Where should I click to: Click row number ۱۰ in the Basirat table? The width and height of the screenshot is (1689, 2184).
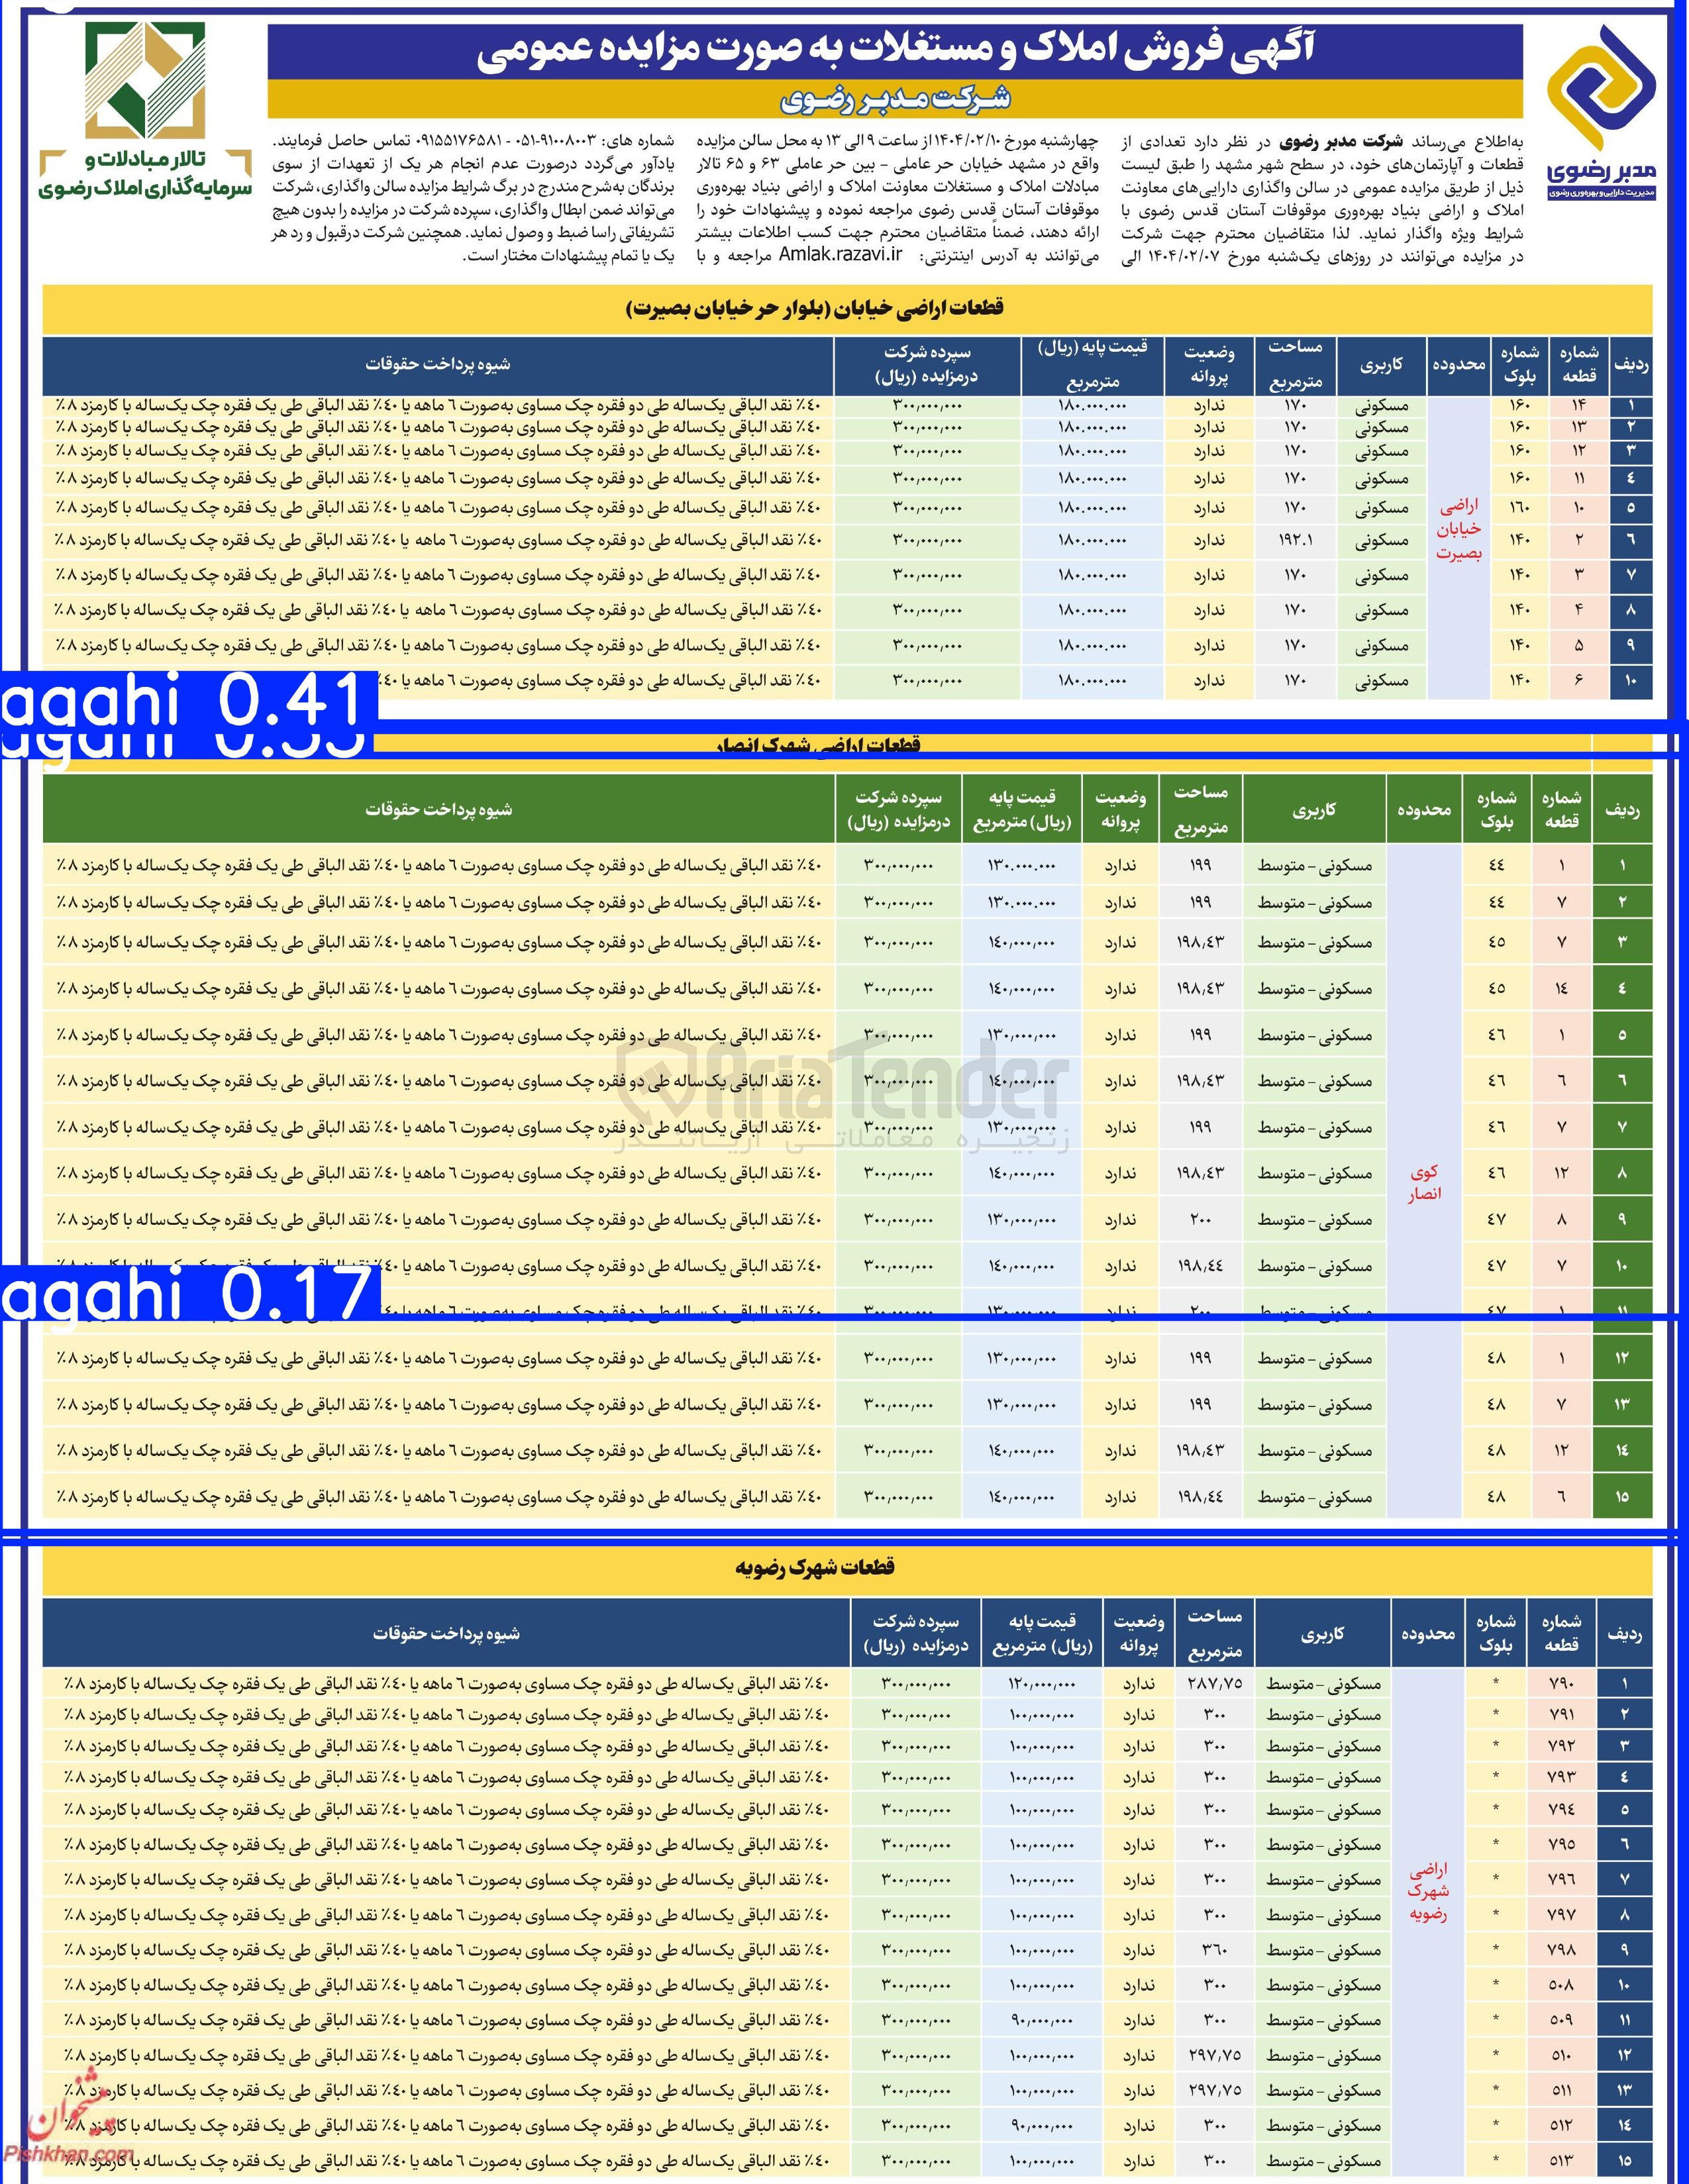1631,681
